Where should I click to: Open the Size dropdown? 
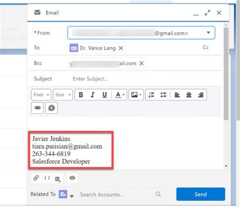click(x=63, y=95)
